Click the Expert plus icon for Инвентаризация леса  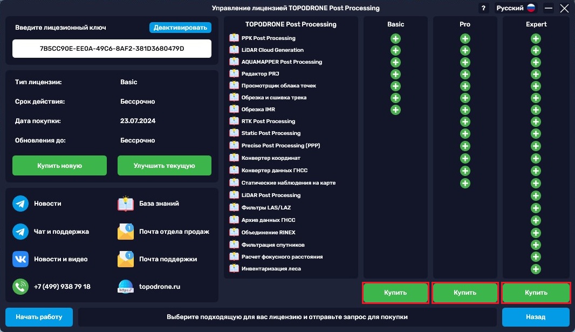click(x=536, y=269)
